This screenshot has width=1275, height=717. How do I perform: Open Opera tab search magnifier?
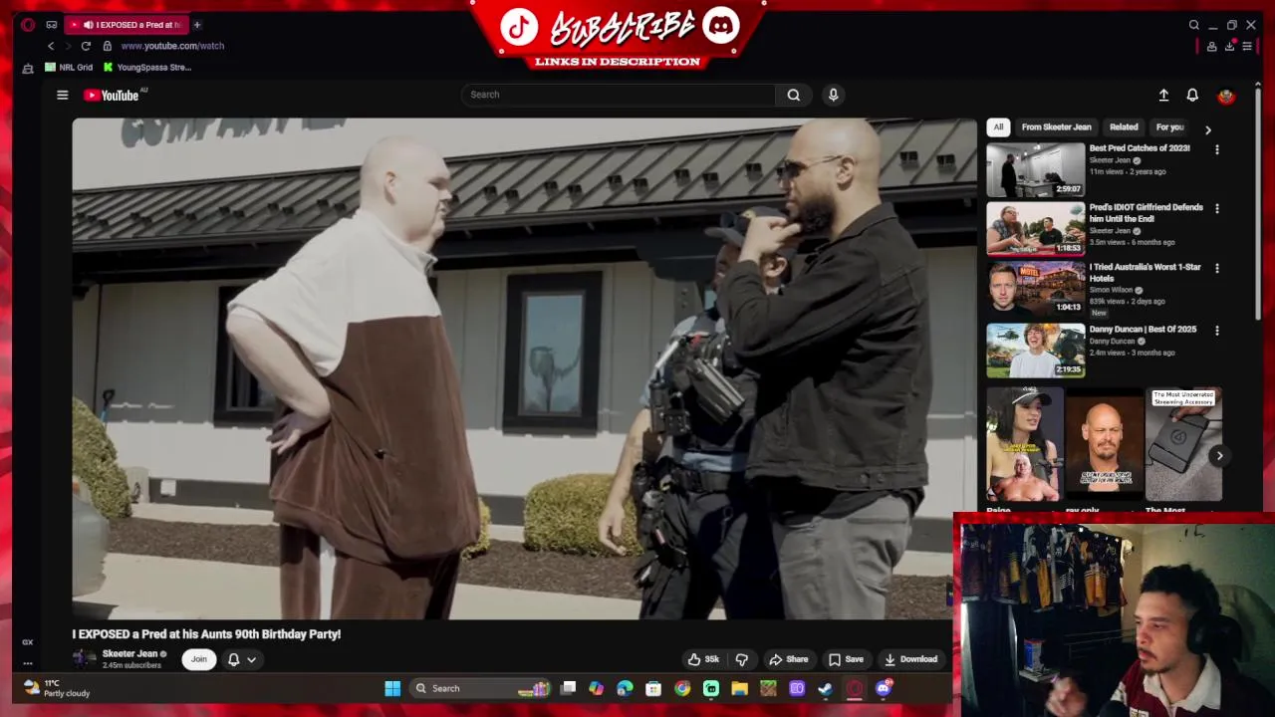(x=1193, y=25)
